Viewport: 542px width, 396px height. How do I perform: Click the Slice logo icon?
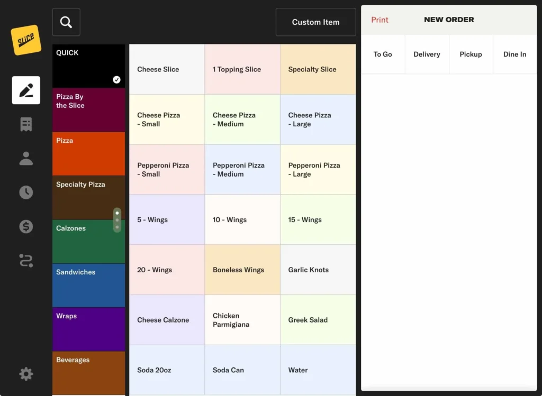pyautogui.click(x=26, y=40)
